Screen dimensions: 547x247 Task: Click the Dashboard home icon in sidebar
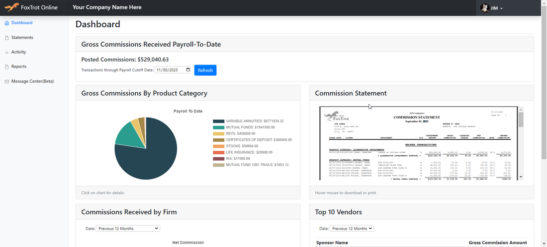click(6, 23)
